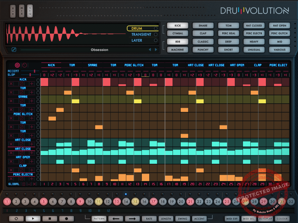Click the X icon under PERC GLITCH track

coord(11,118)
